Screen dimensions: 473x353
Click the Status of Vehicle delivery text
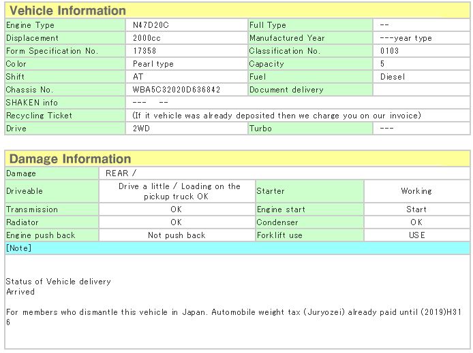tap(58, 282)
